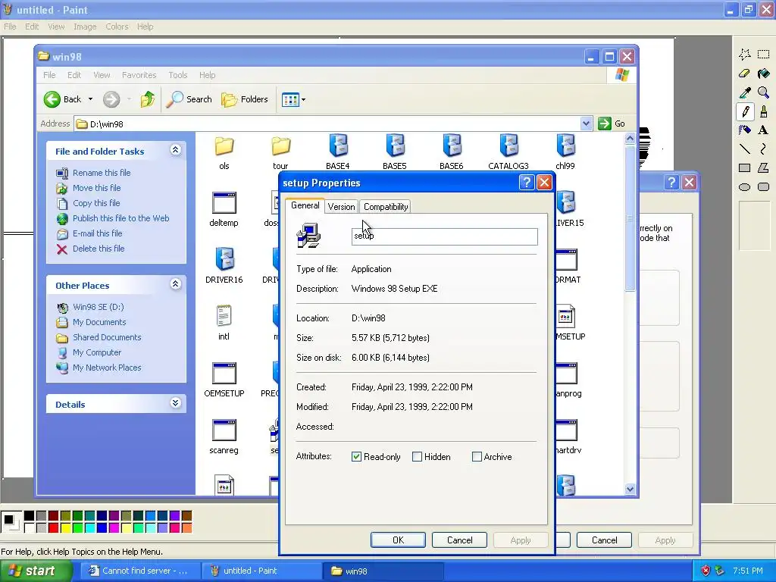776x582 pixels.
Task: Switch to untitled - Paint taskbar button
Action: click(x=261, y=571)
